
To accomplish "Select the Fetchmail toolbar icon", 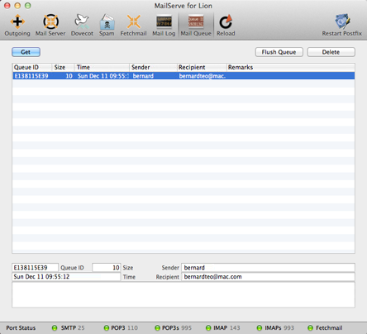I will pyautogui.click(x=134, y=21).
